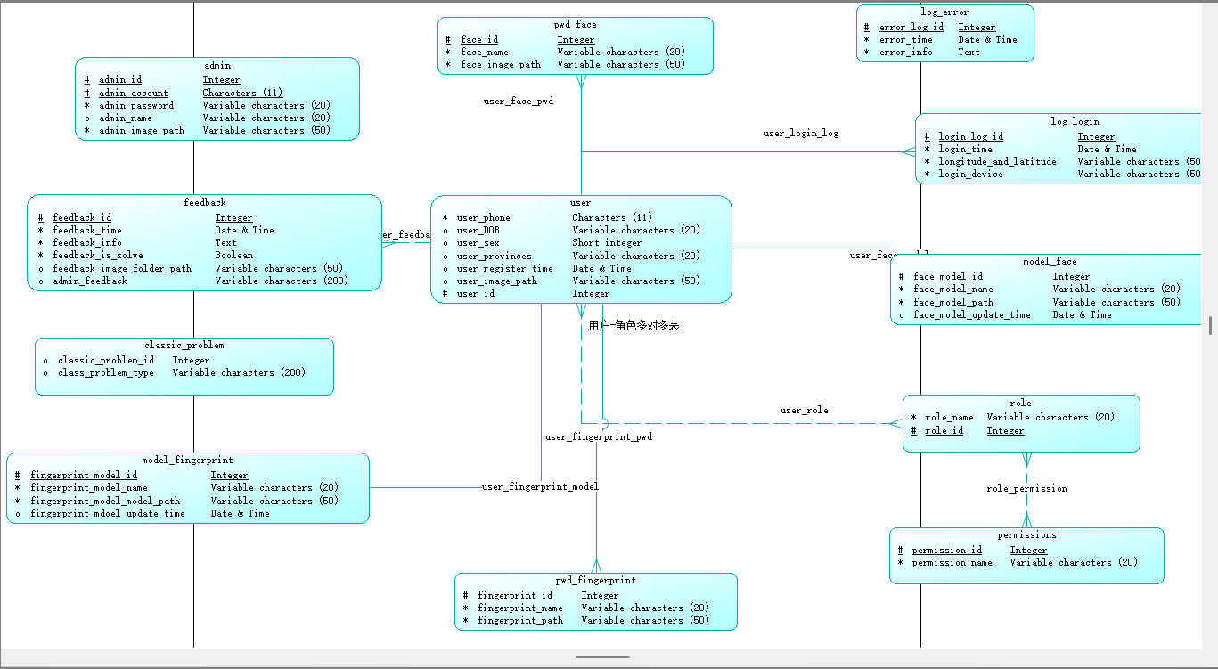Select feedback_id attribute
This screenshot has width=1218, height=669.
[82, 217]
